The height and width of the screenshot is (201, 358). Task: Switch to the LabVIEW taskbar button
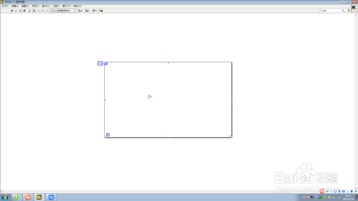pyautogui.click(x=39, y=197)
